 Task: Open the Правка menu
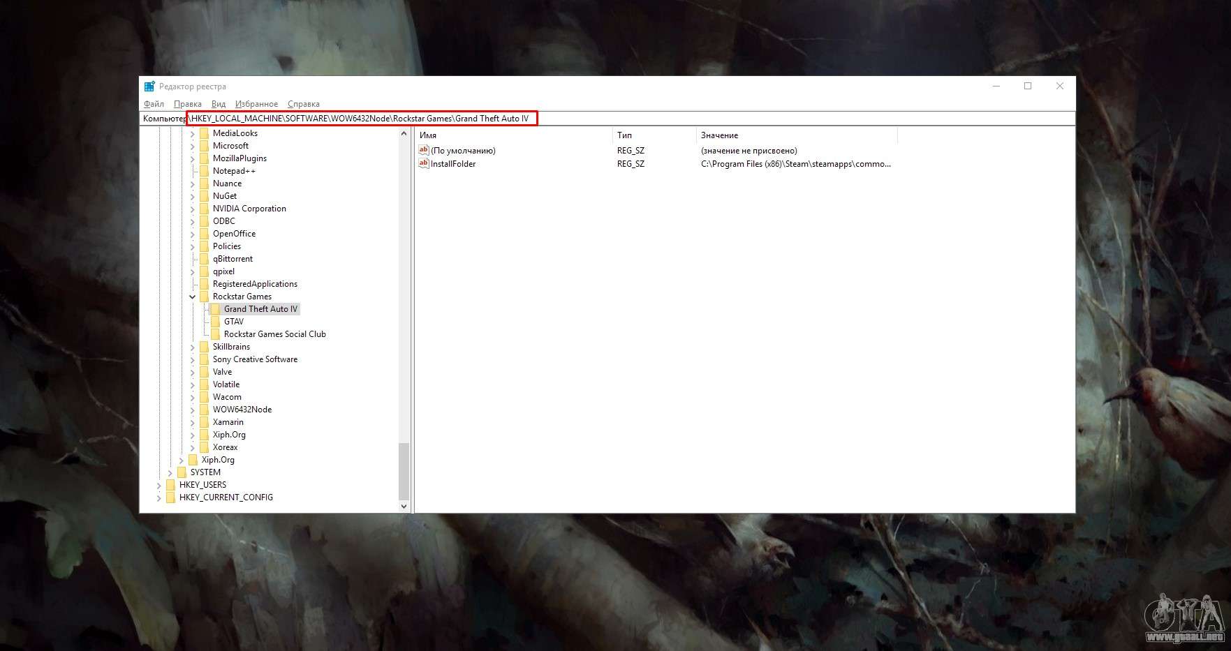tap(187, 104)
